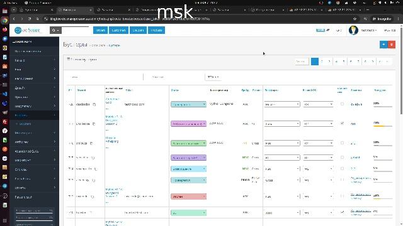
Task: Click the blue plus add button
Action: [x=383, y=45]
